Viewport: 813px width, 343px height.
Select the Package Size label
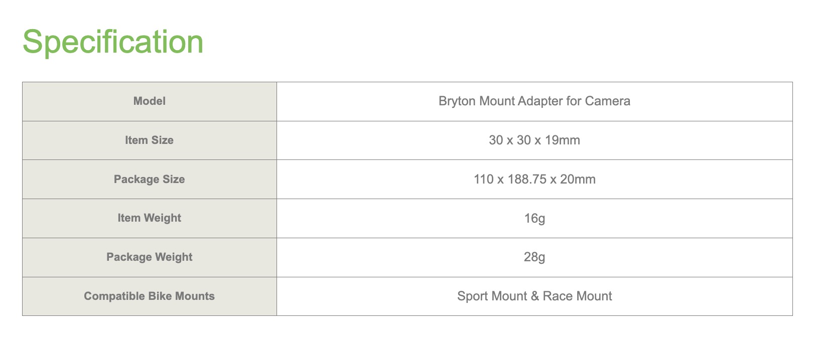[150, 180]
